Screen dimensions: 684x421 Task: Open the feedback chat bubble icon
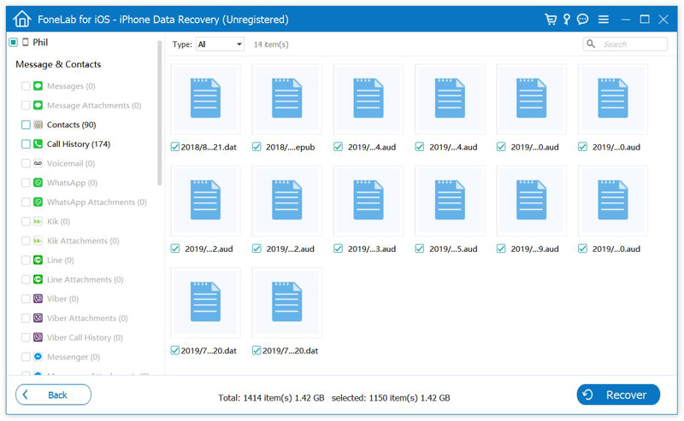583,19
